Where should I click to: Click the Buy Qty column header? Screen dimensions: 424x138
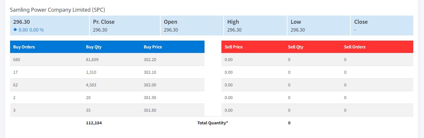(94, 47)
